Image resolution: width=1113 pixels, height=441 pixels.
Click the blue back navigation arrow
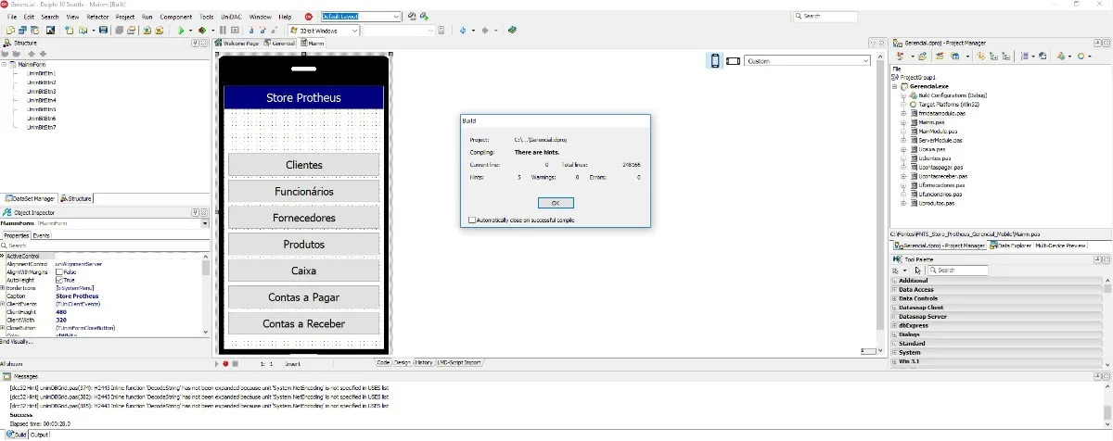point(462,30)
